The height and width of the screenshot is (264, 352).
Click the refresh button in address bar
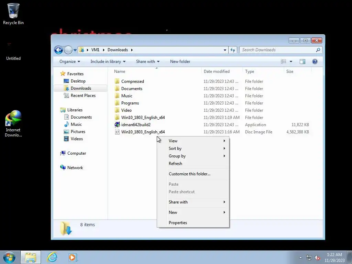coord(233,50)
